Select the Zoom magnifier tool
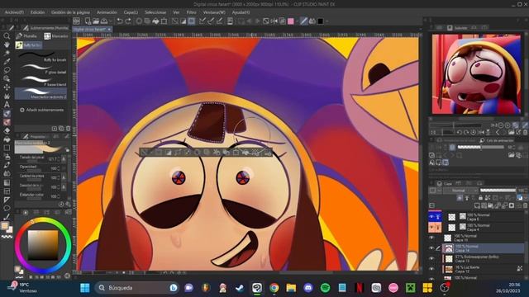 [x=7, y=35]
